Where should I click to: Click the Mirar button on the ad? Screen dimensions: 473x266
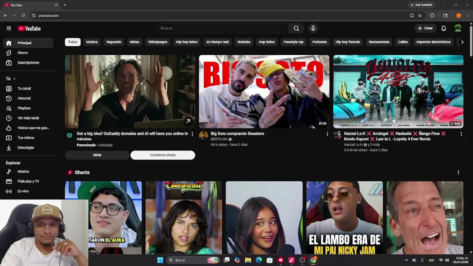97,155
